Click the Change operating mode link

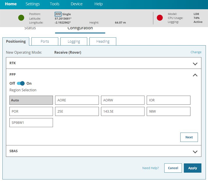(x=196, y=52)
